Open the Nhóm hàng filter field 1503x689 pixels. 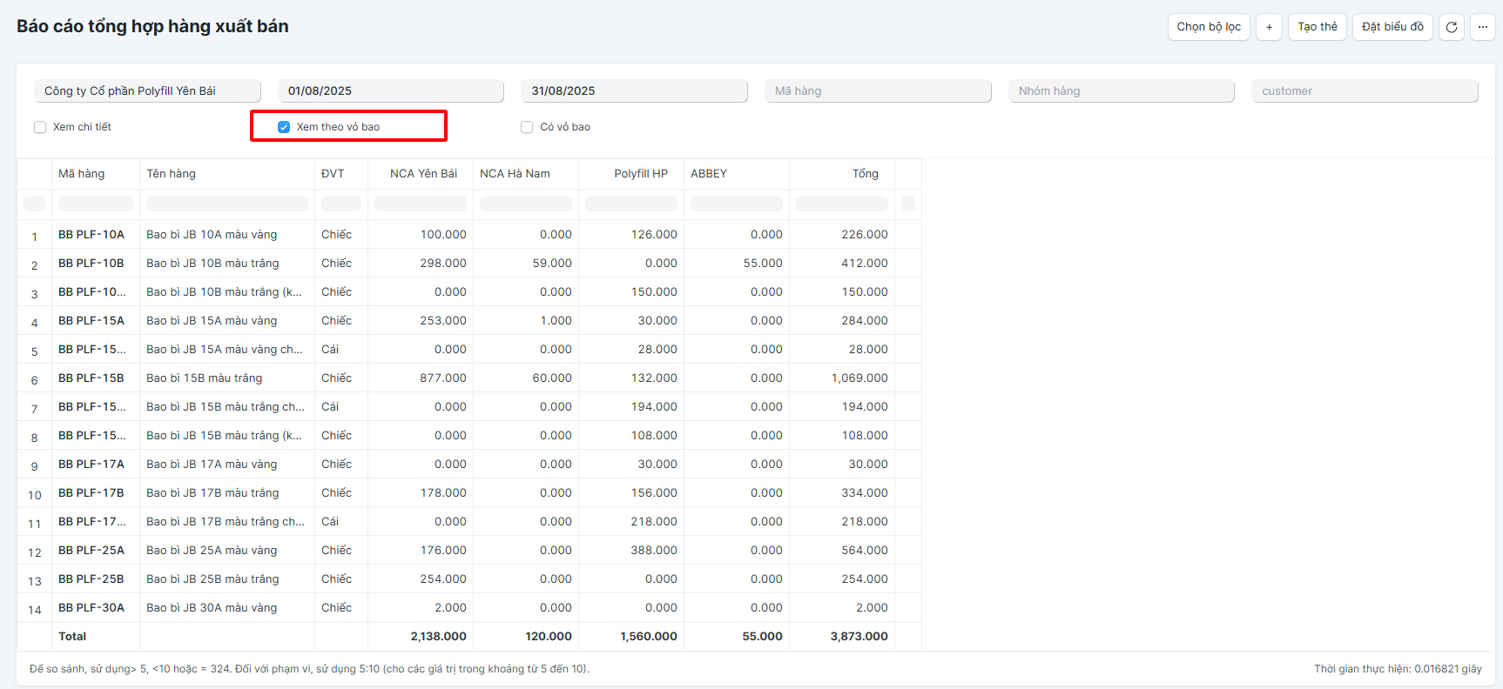click(x=1122, y=91)
